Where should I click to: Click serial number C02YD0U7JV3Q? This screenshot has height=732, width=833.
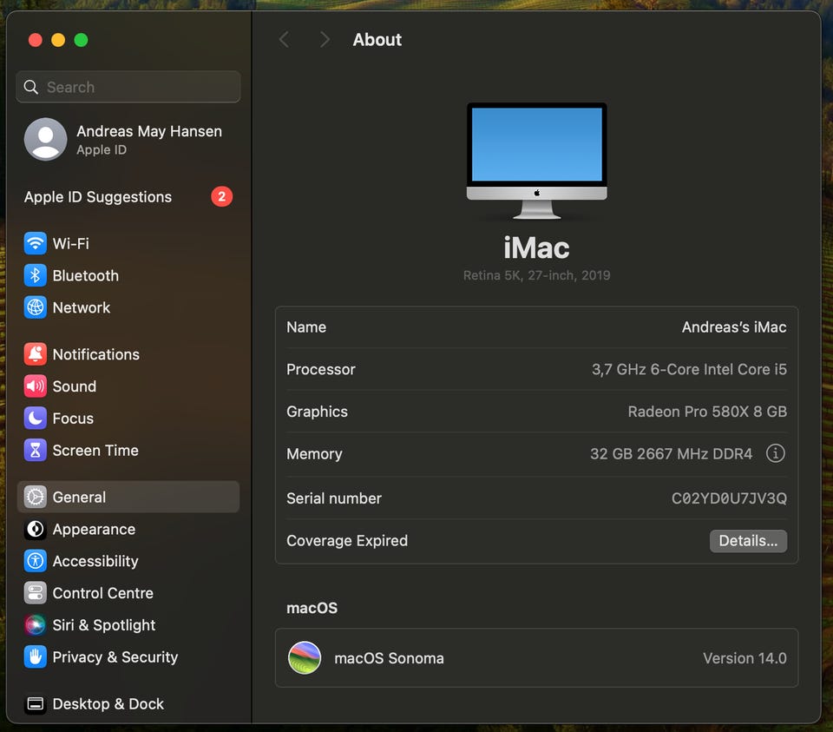(729, 498)
